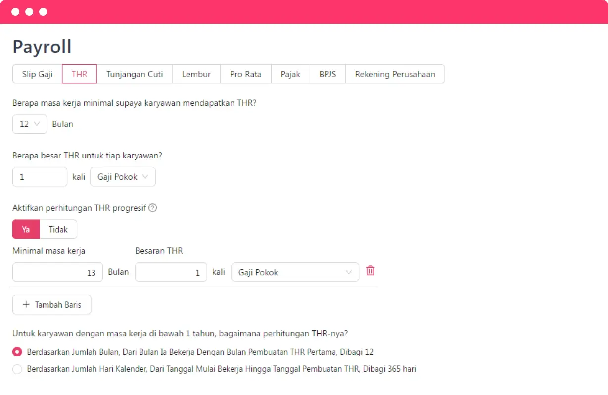Click the Tambah Baris button
The image size is (608, 395).
pos(52,305)
